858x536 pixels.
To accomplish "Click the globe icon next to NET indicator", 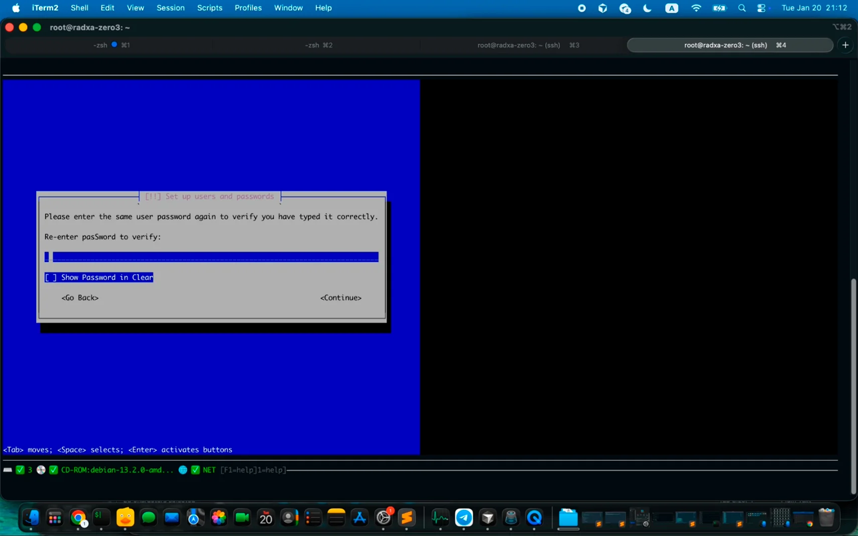I will (182, 470).
